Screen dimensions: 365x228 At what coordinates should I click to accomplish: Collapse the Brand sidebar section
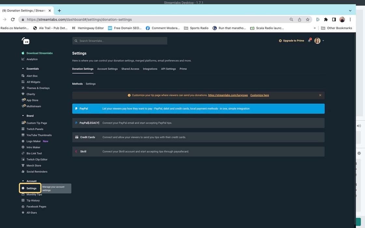click(x=23, y=115)
